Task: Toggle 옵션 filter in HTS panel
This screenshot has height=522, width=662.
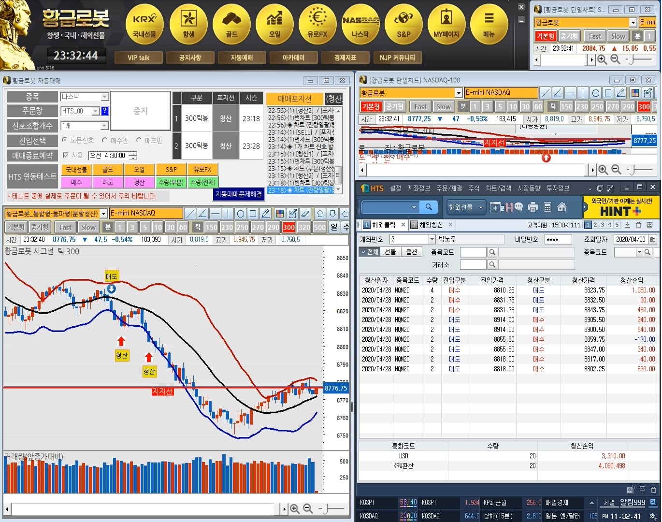Action: point(411,252)
